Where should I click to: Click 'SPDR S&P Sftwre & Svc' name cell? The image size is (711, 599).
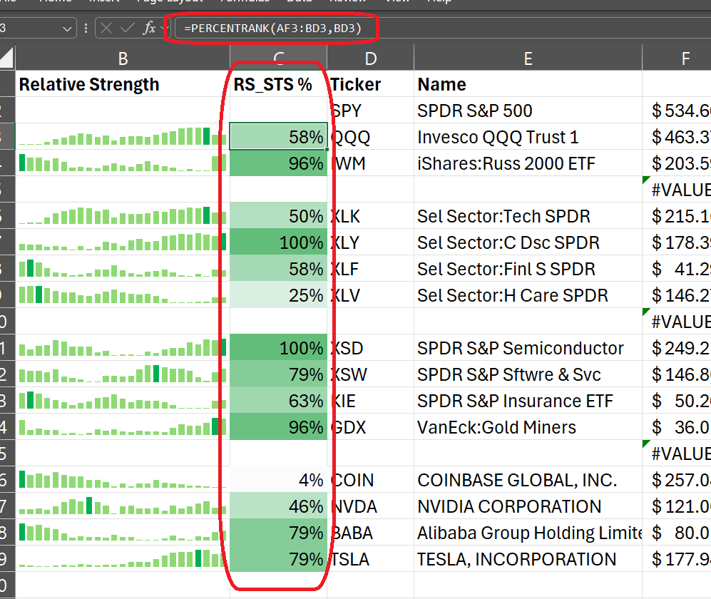528,374
